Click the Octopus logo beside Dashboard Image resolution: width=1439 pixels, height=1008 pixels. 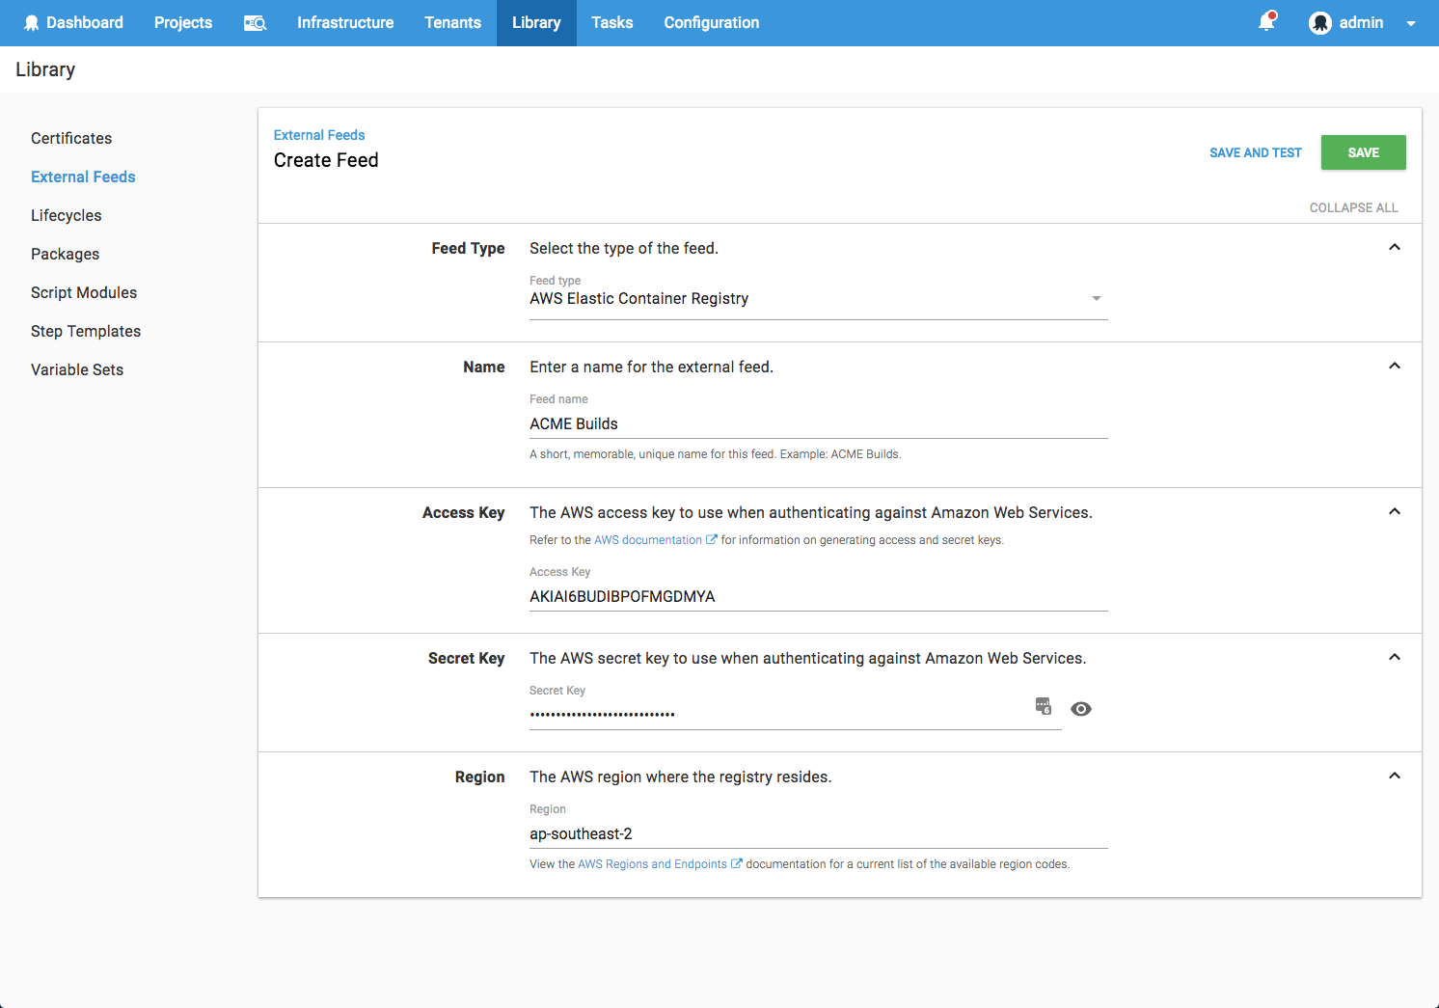[31, 23]
